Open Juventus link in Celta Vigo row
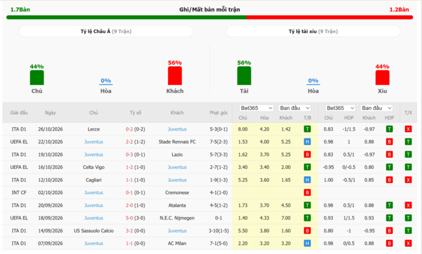This screenshot has height=254, width=422. (177, 167)
